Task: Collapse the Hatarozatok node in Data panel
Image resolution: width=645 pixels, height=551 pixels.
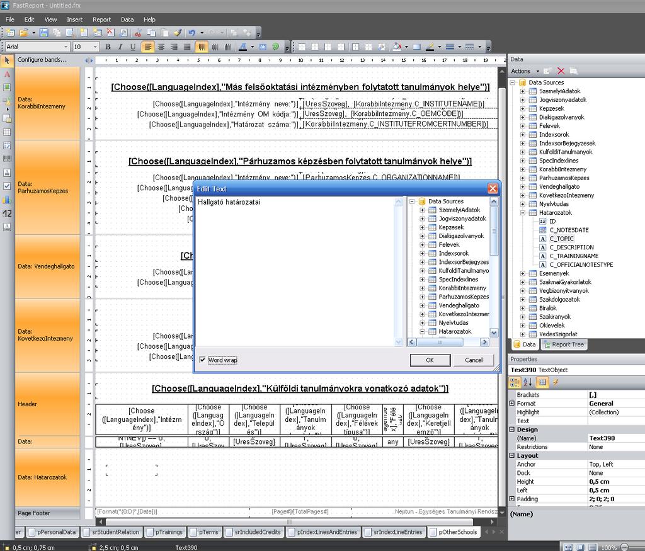Action: click(x=522, y=213)
